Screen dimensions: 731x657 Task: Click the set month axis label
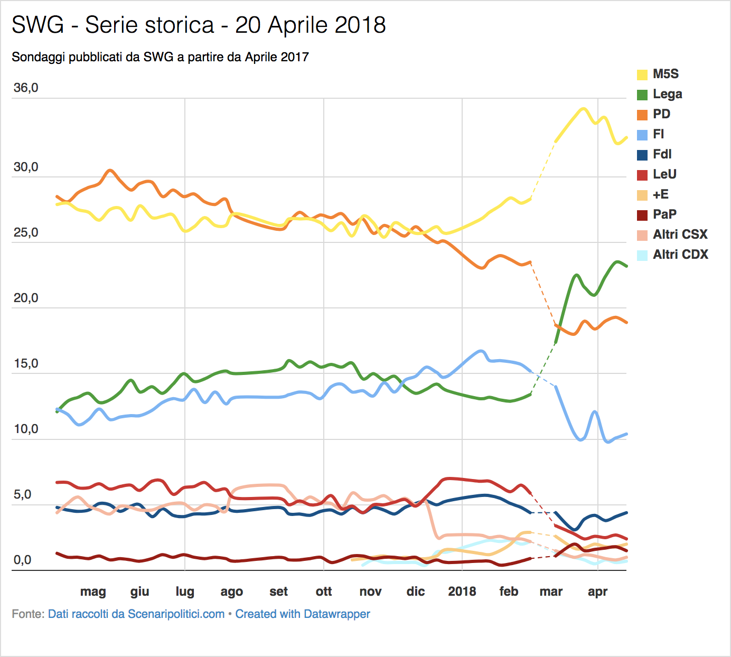click(278, 592)
